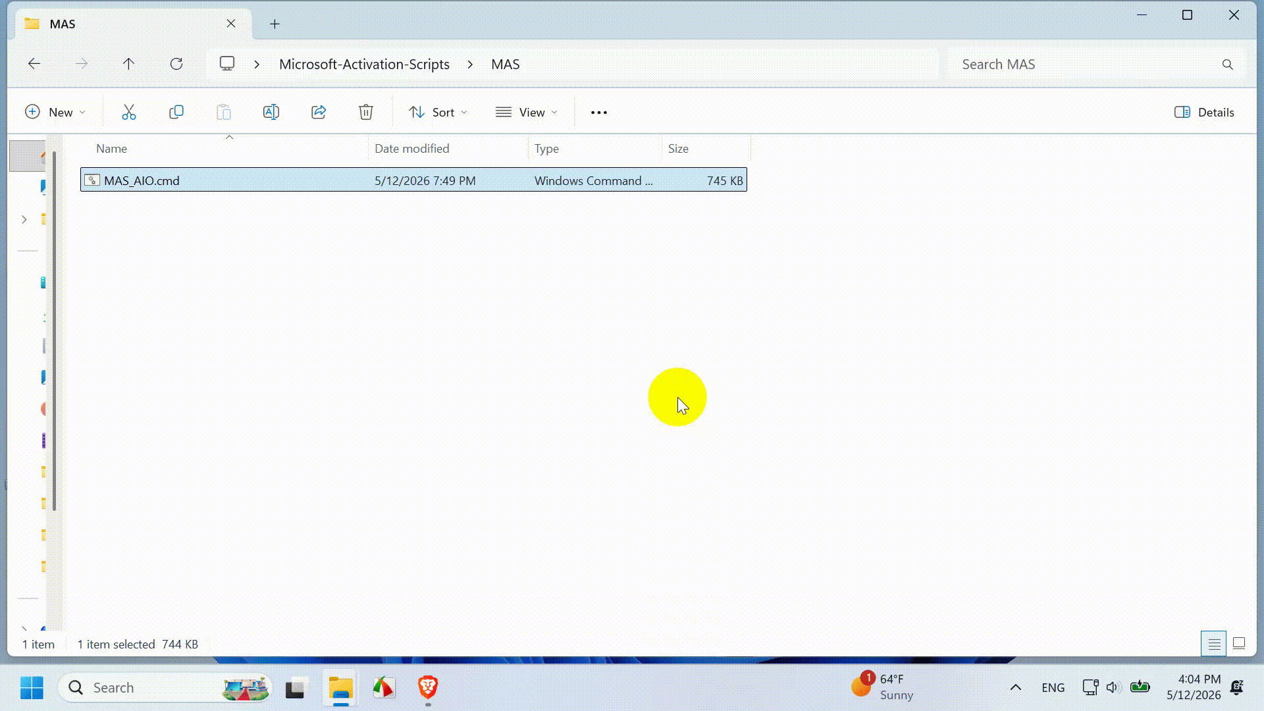Image resolution: width=1264 pixels, height=711 pixels.
Task: Click the Delete trash can icon
Action: pos(366,112)
